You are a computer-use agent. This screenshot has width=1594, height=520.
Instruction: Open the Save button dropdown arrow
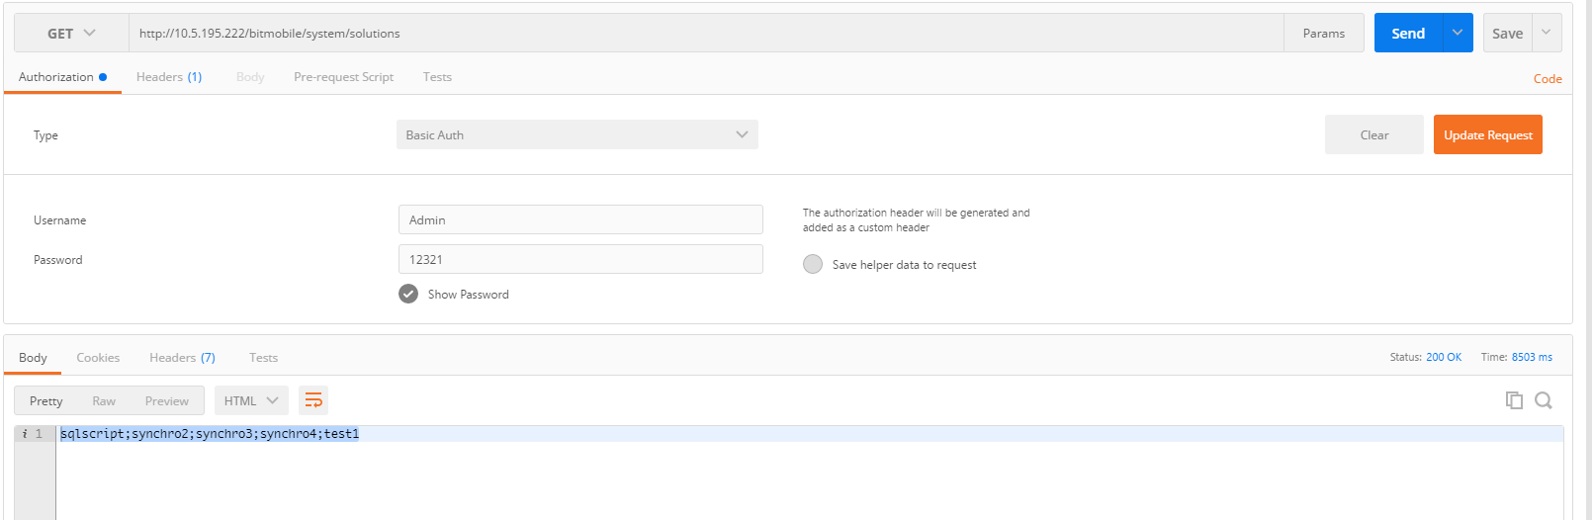click(x=1547, y=34)
